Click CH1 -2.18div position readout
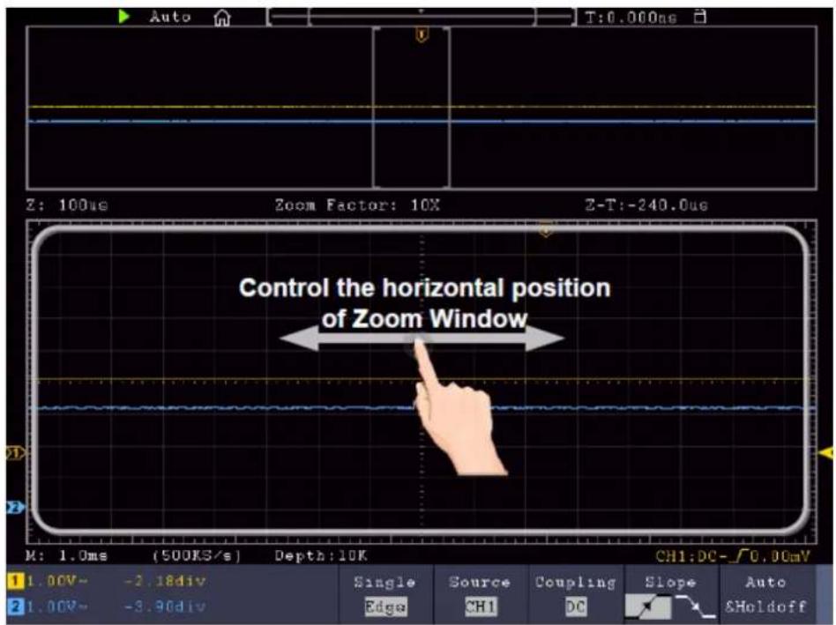Screen dimensions: 836x625 tap(165, 581)
